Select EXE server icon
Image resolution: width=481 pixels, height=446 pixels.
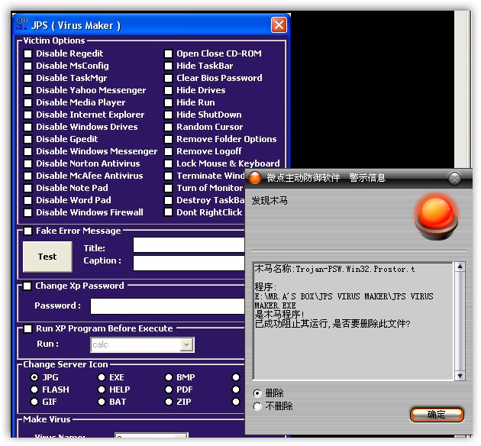point(102,377)
